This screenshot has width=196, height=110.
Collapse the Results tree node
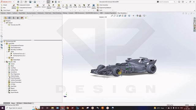[5, 62]
